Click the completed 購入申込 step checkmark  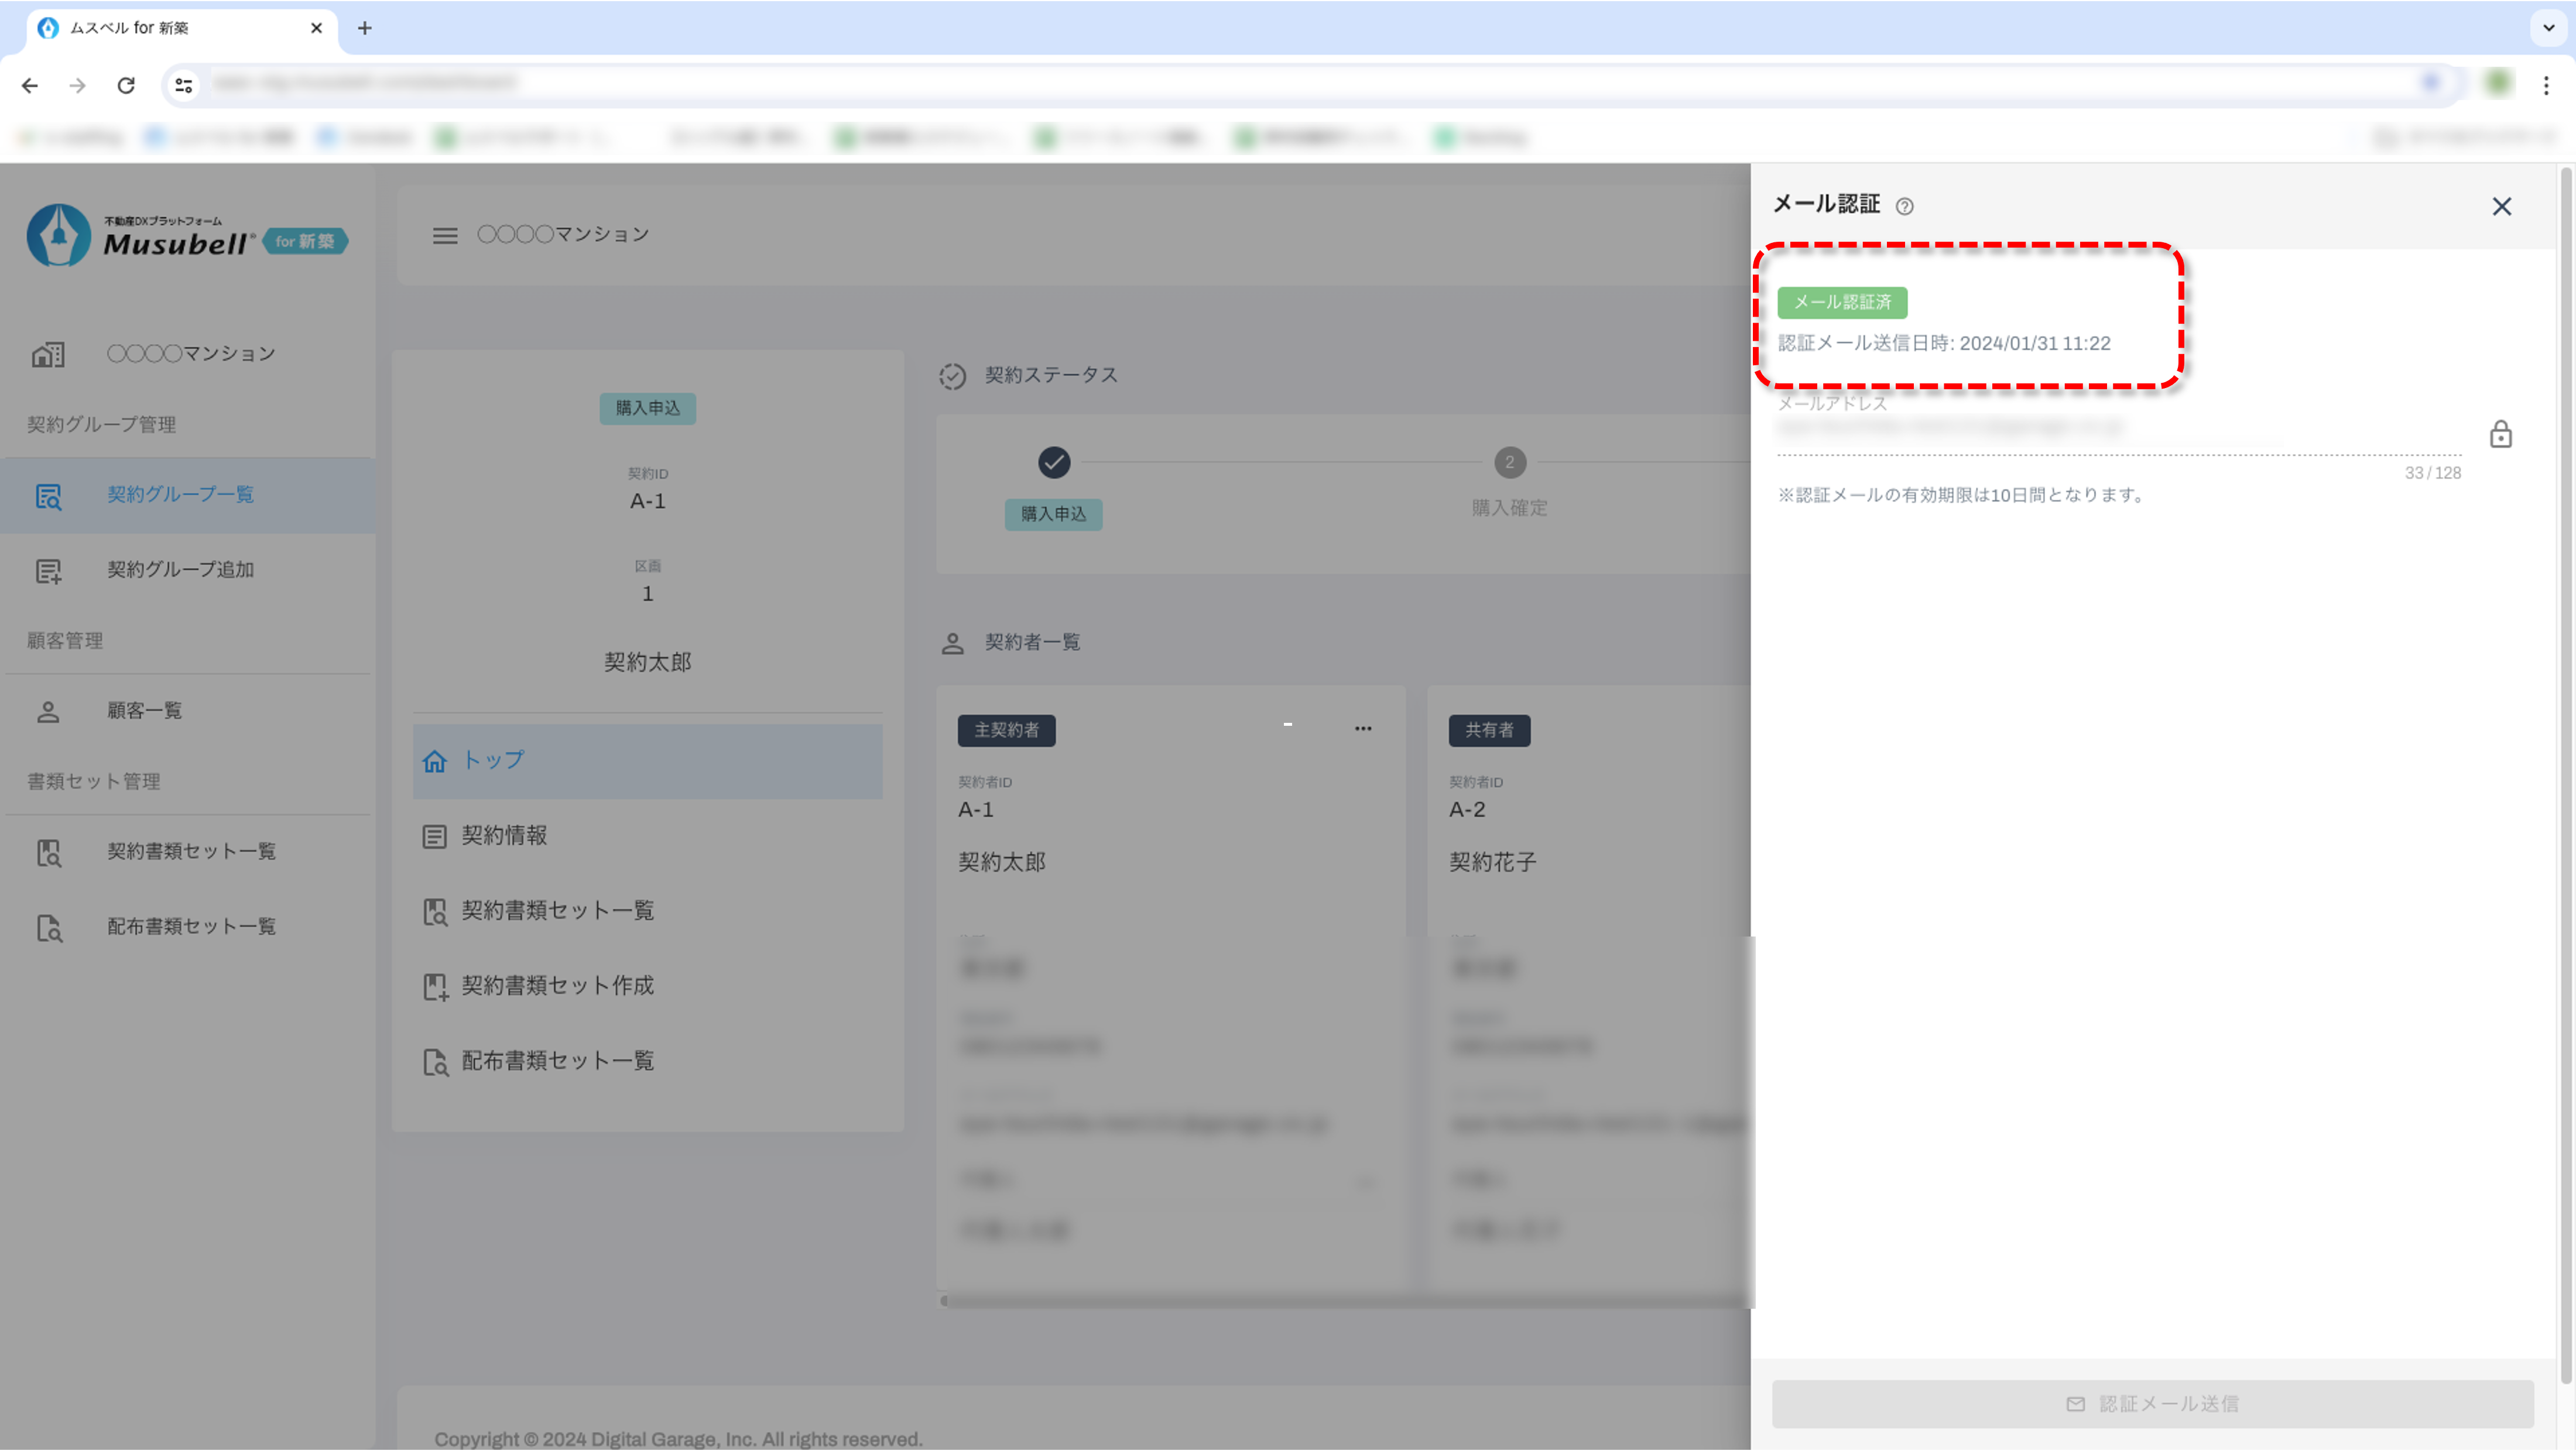point(1054,462)
